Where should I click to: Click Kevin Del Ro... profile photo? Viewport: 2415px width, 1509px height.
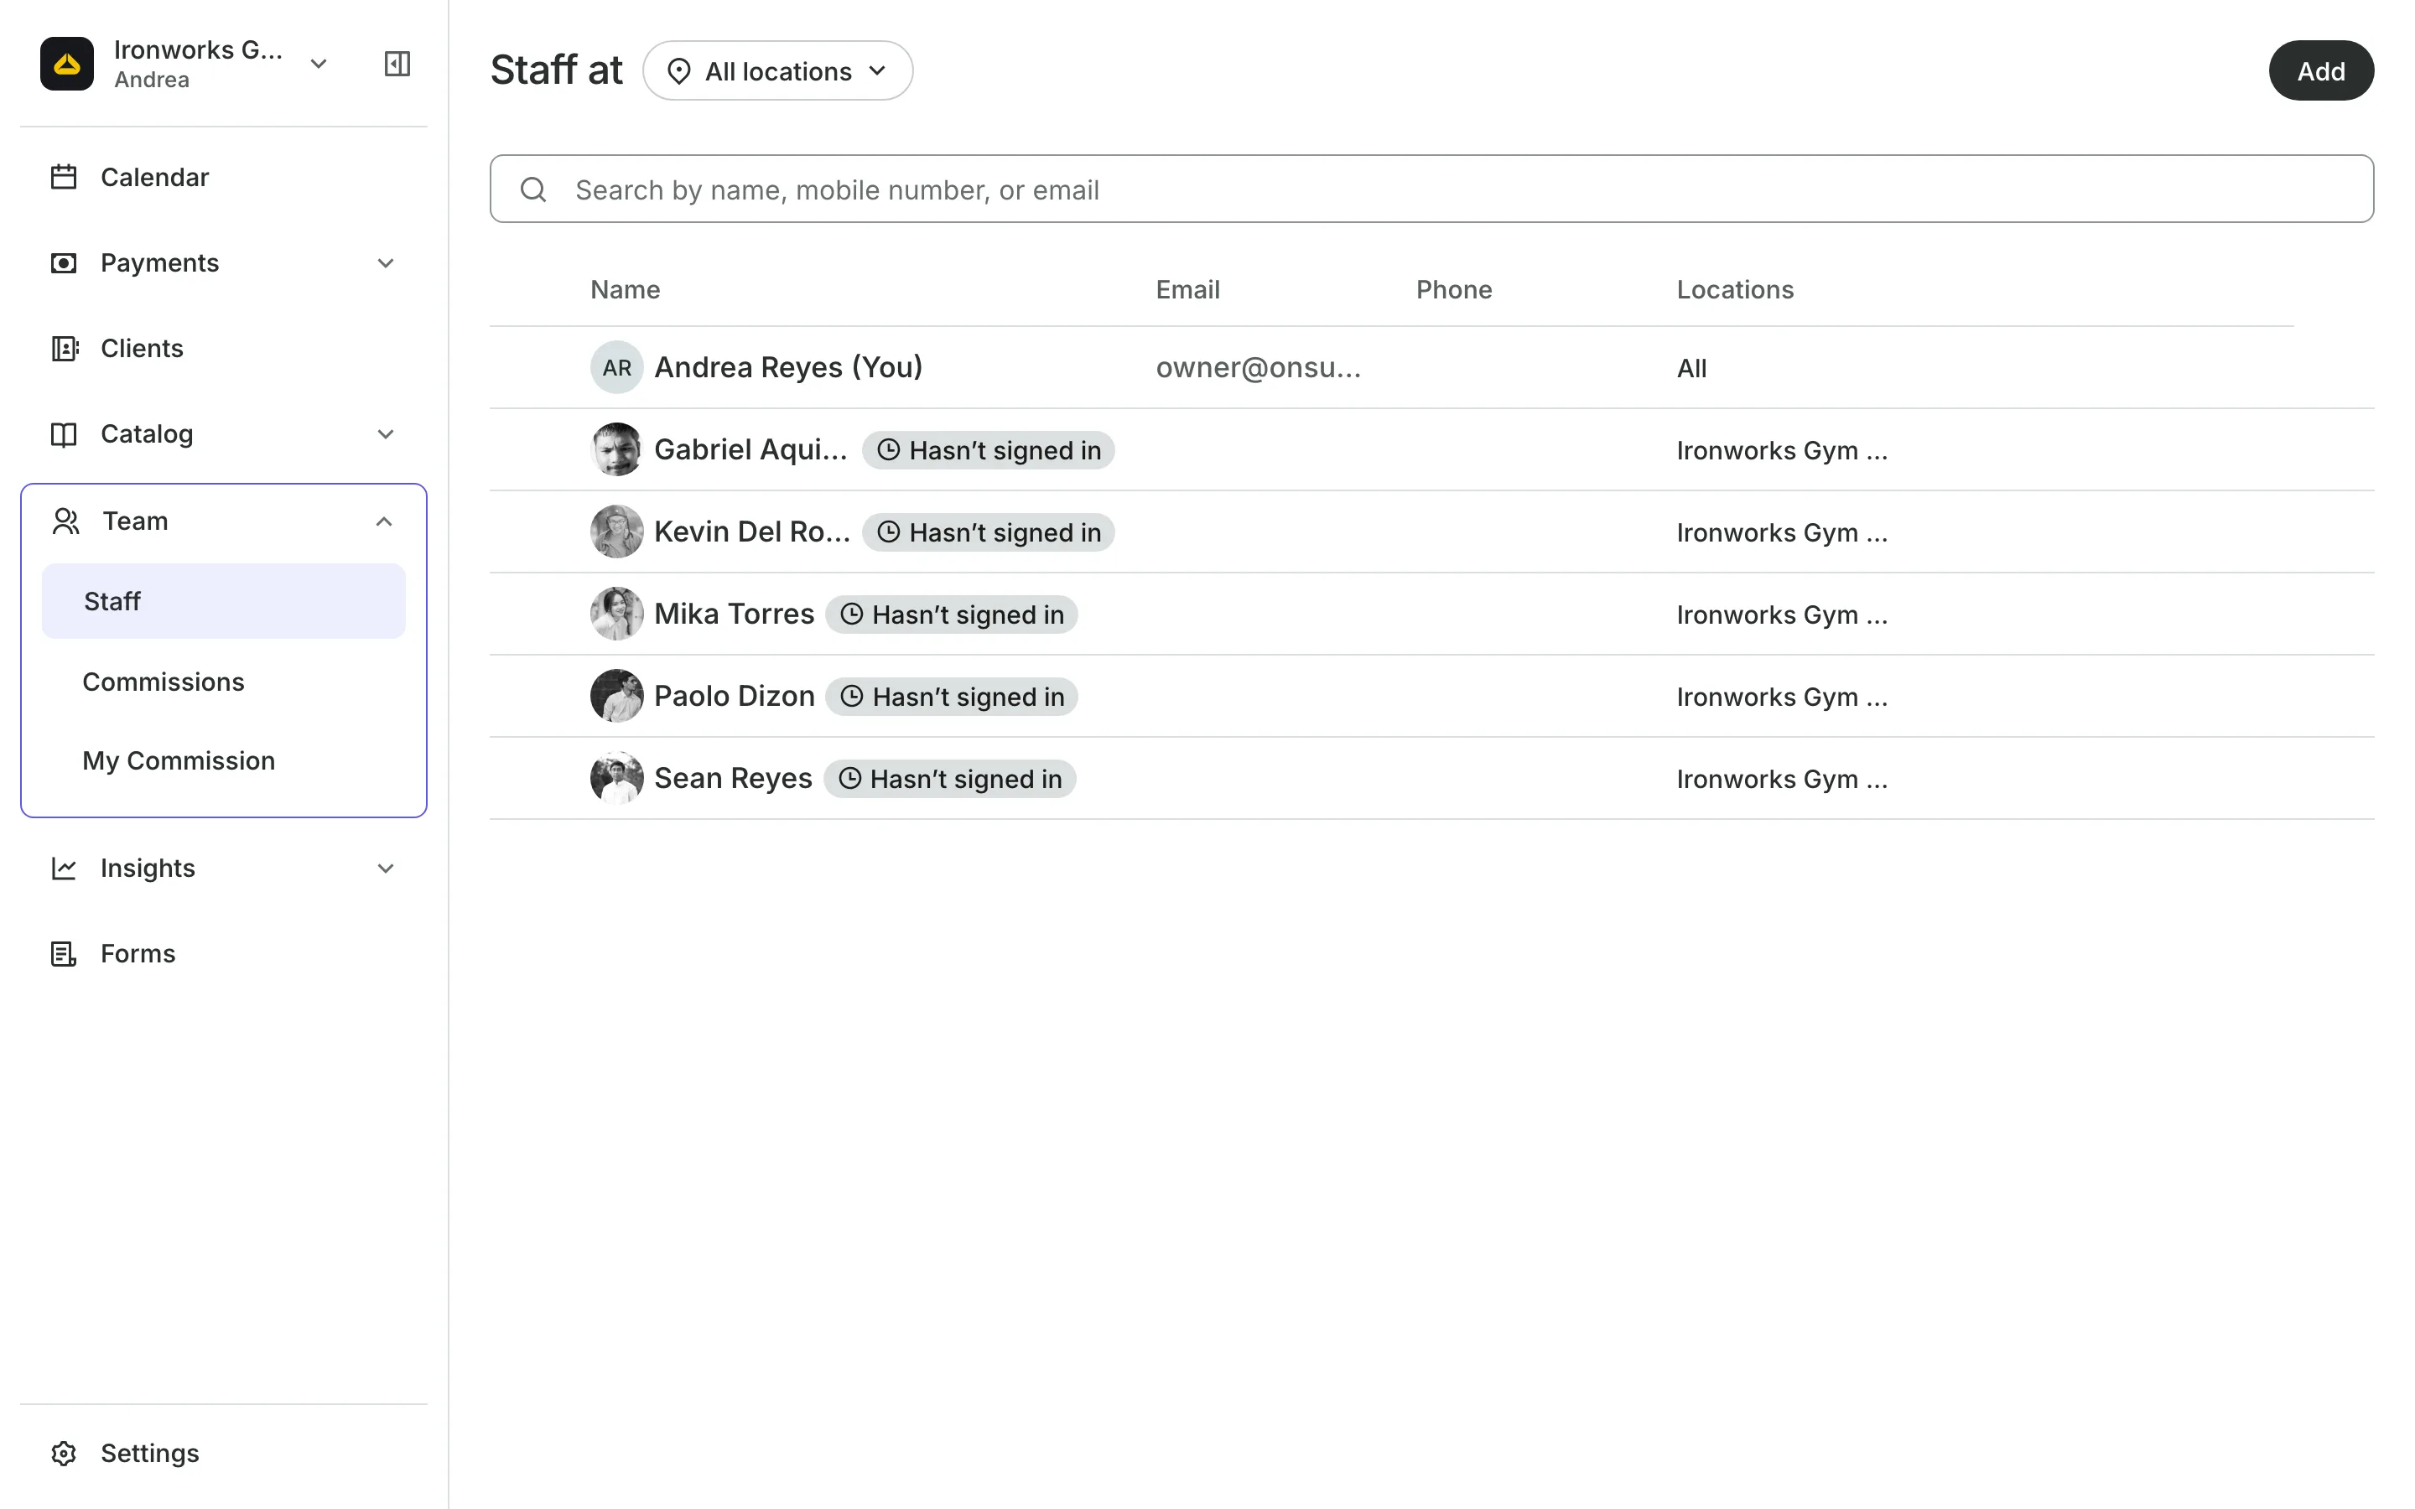(x=616, y=531)
